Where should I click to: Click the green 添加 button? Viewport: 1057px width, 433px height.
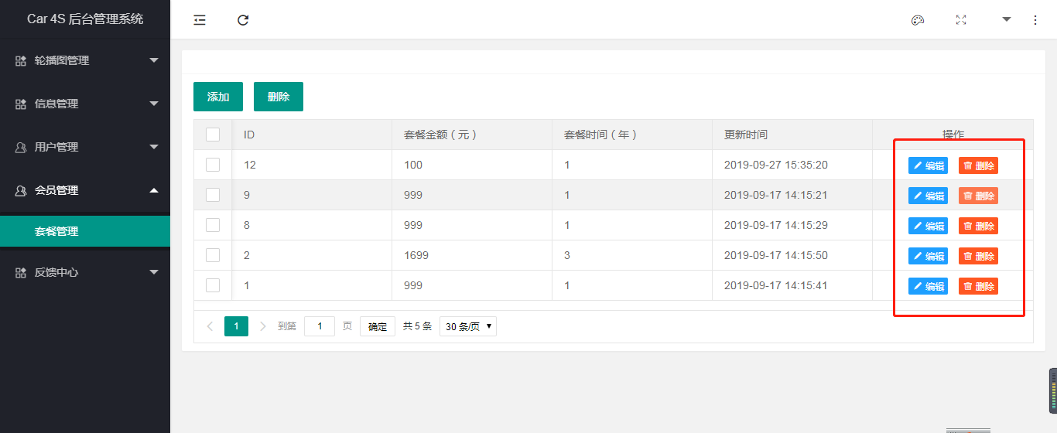pyautogui.click(x=218, y=97)
